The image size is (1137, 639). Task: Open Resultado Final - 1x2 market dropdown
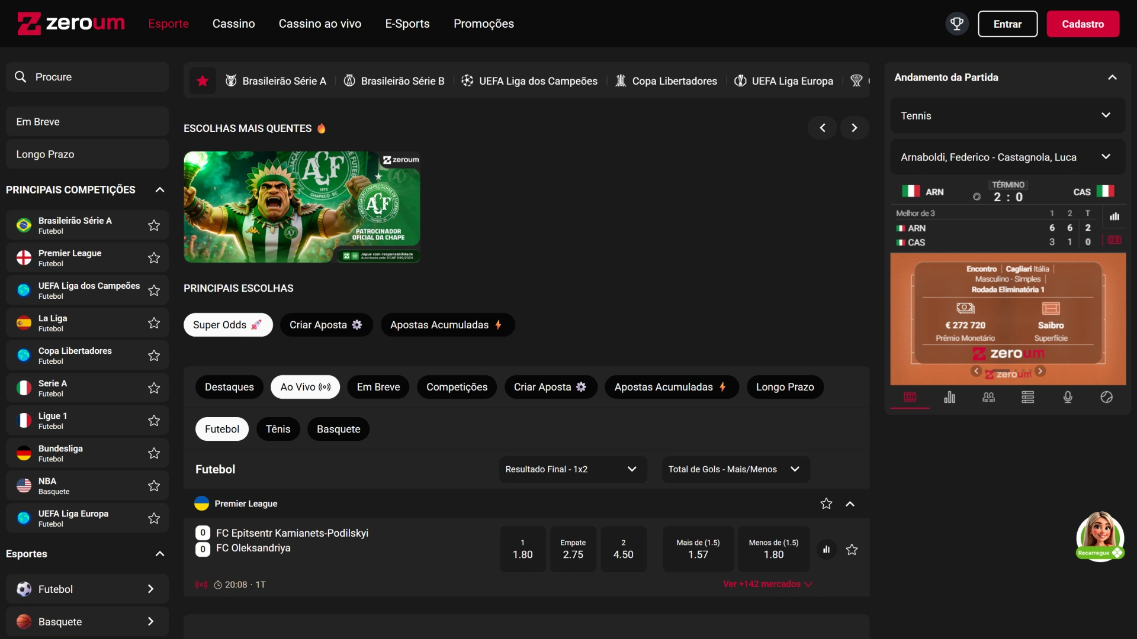click(x=573, y=469)
